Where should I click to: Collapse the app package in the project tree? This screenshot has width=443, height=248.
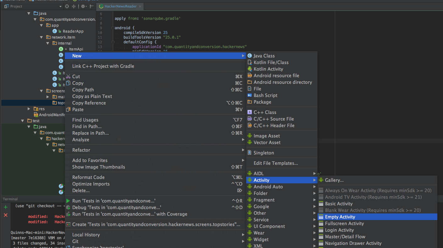42,25
